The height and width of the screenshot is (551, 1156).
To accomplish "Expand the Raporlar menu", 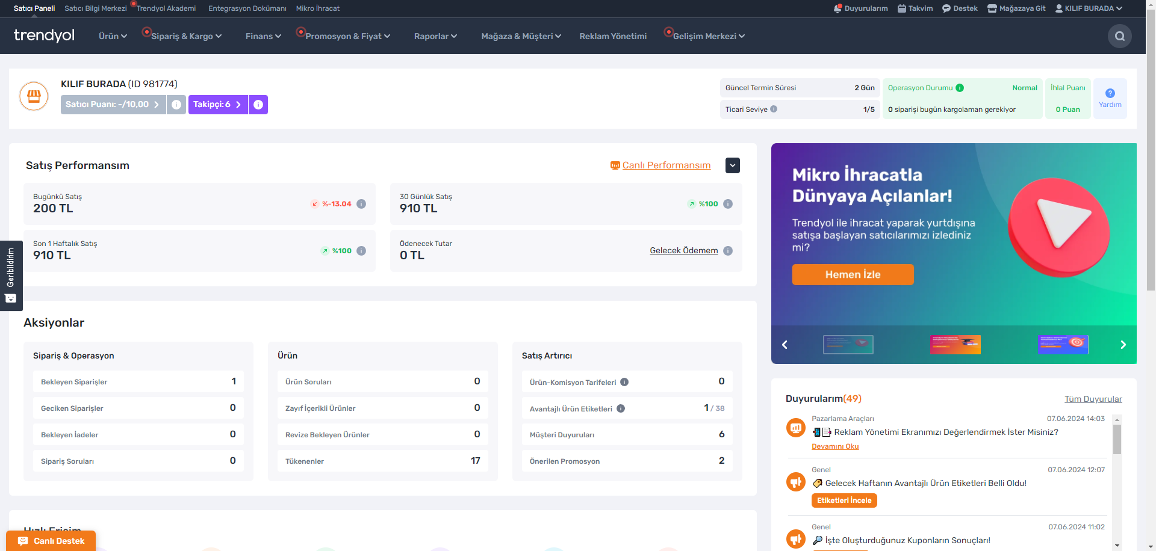I will 435,36.
